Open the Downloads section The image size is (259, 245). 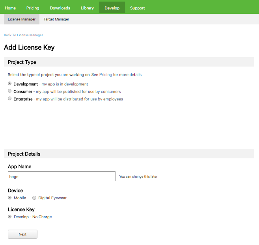tap(60, 8)
